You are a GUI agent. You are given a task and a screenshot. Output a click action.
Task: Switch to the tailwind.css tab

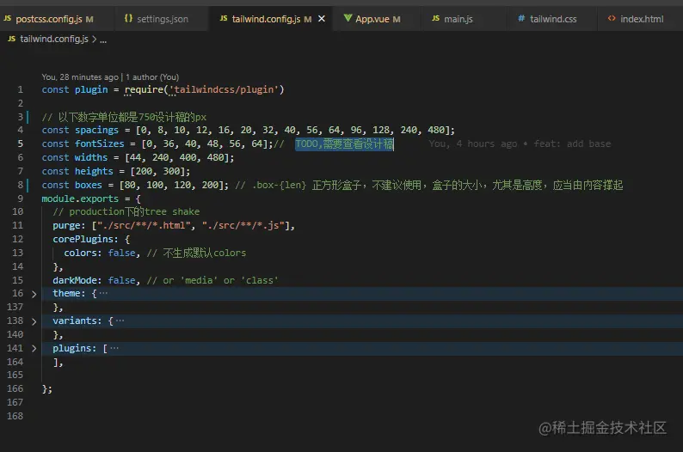click(x=553, y=19)
